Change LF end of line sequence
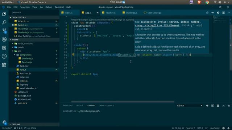Image resolution: width=232 pixels, height=130 pixels. [x=206, y=128]
